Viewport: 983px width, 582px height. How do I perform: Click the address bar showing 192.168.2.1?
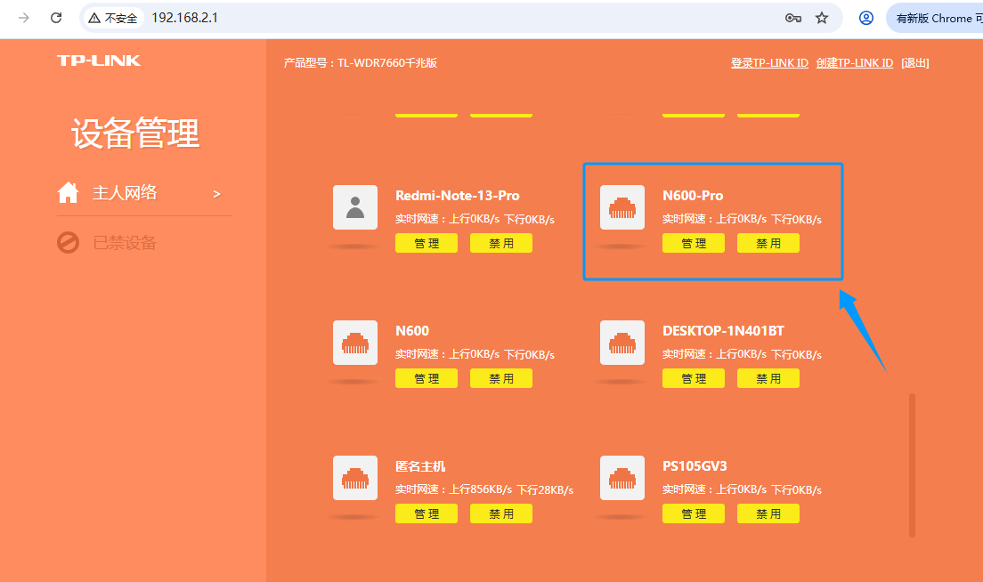pos(445,18)
